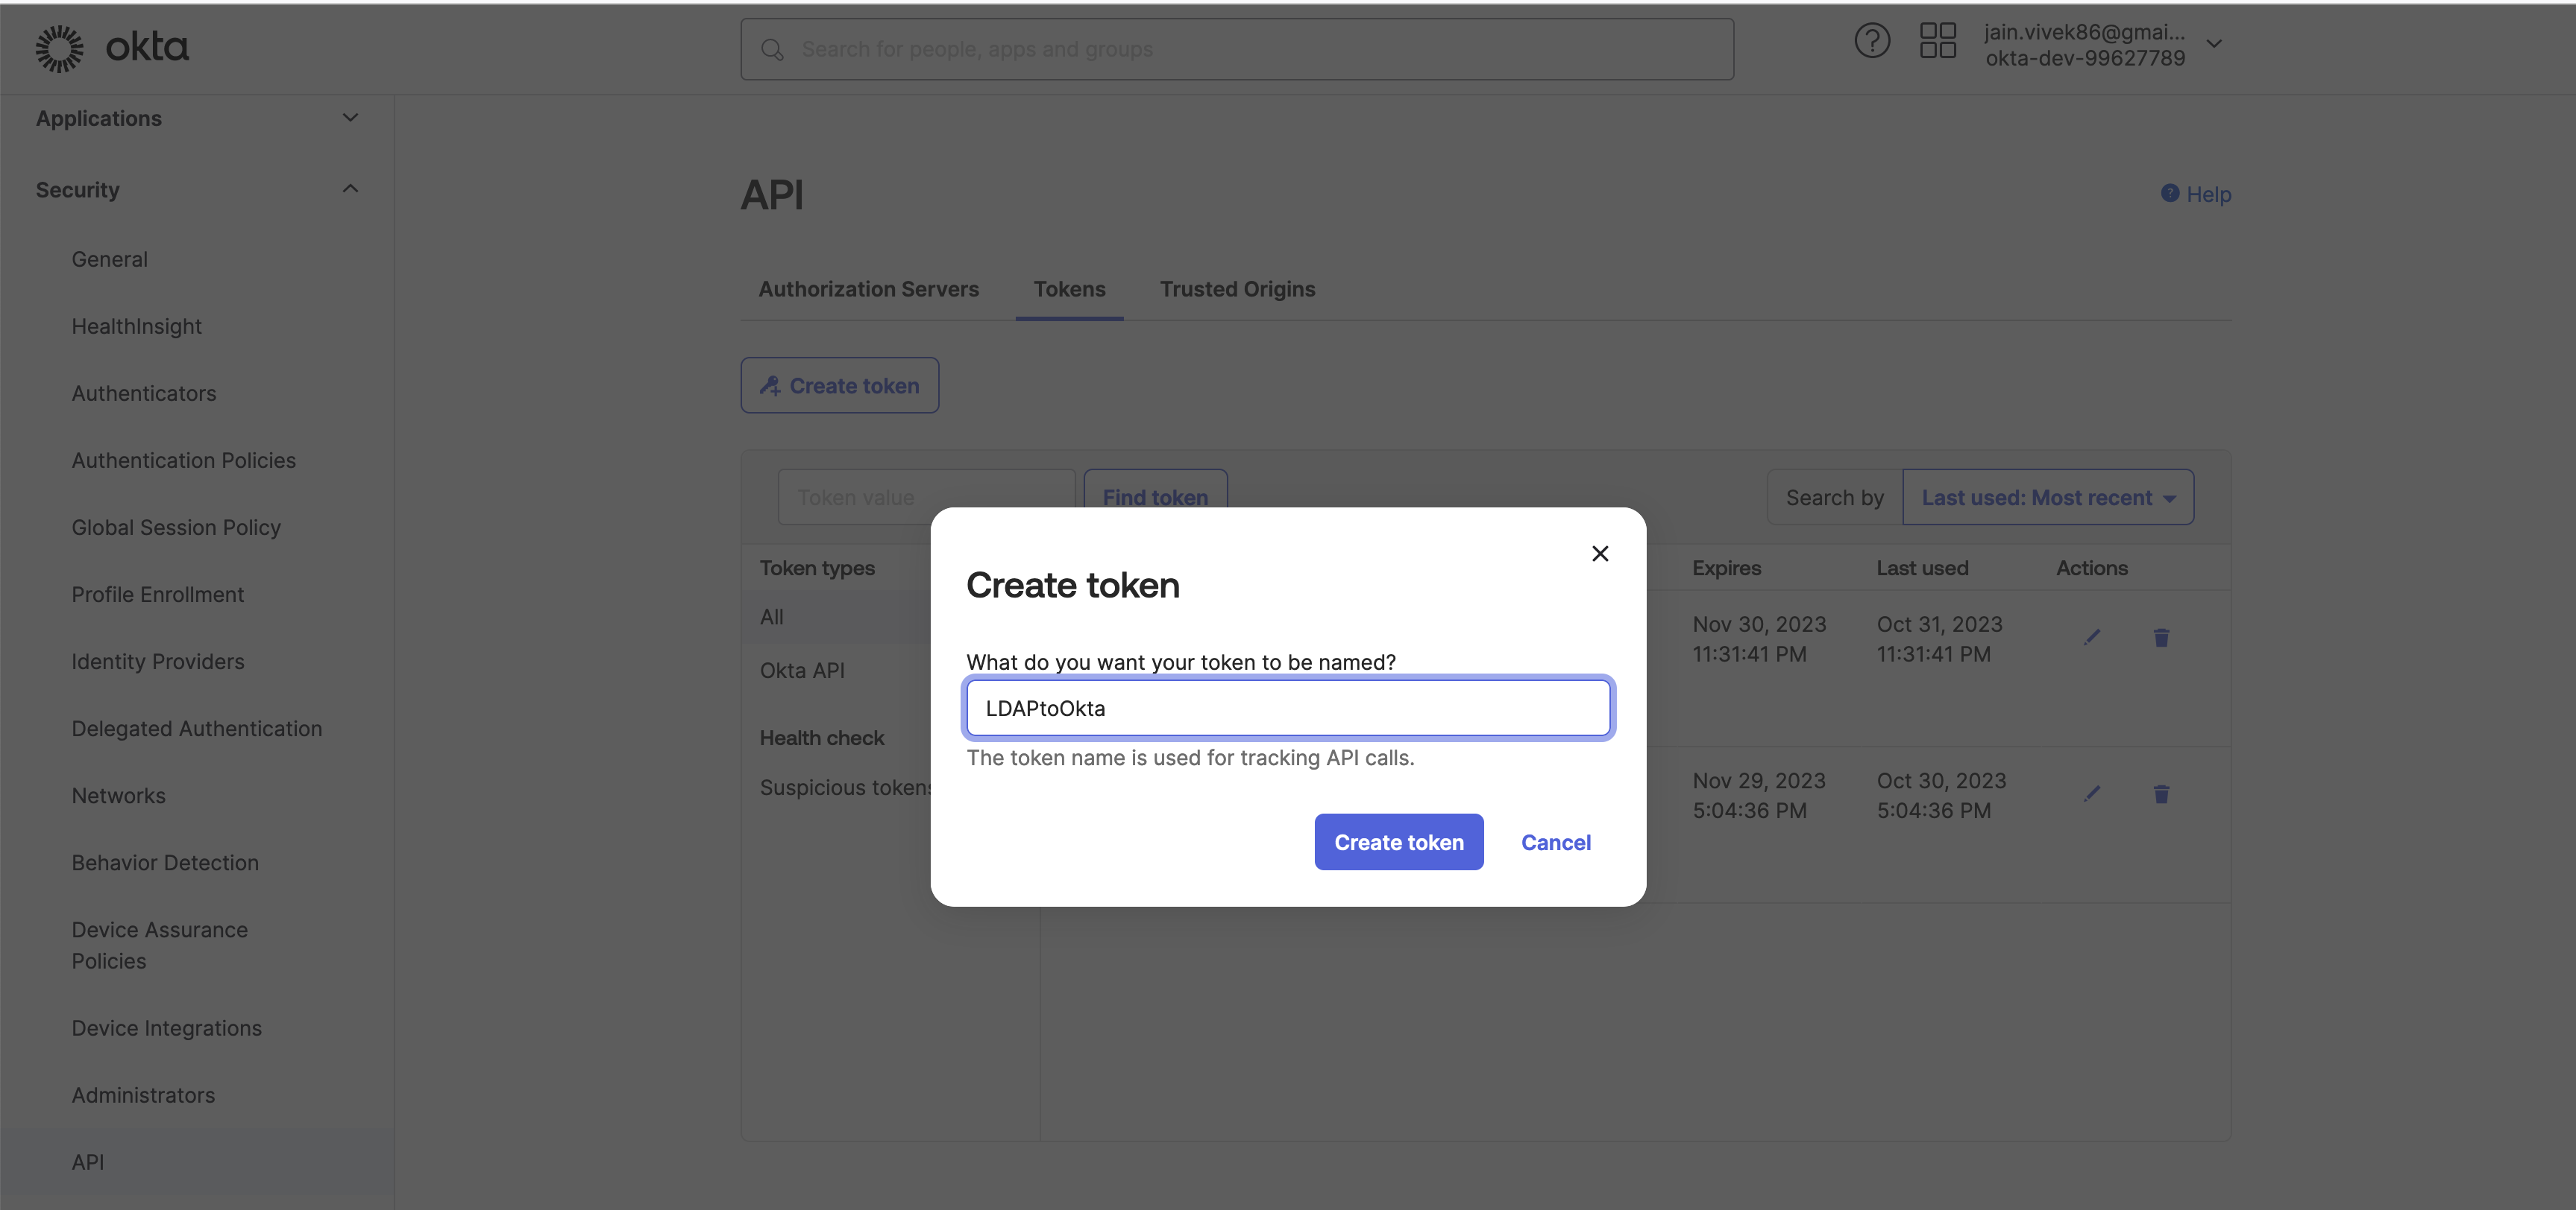2576x1210 pixels.
Task: Click the token name input field
Action: pos(1287,709)
